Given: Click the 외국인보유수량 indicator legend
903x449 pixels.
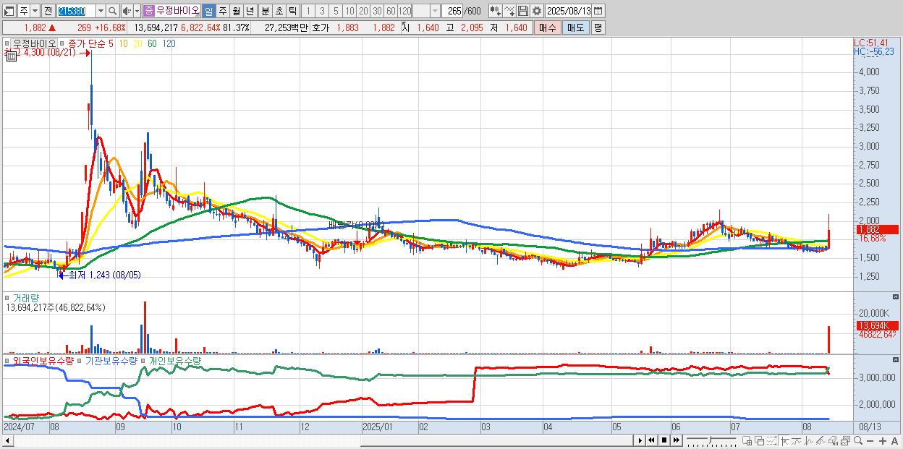Looking at the screenshot, I should [43, 360].
